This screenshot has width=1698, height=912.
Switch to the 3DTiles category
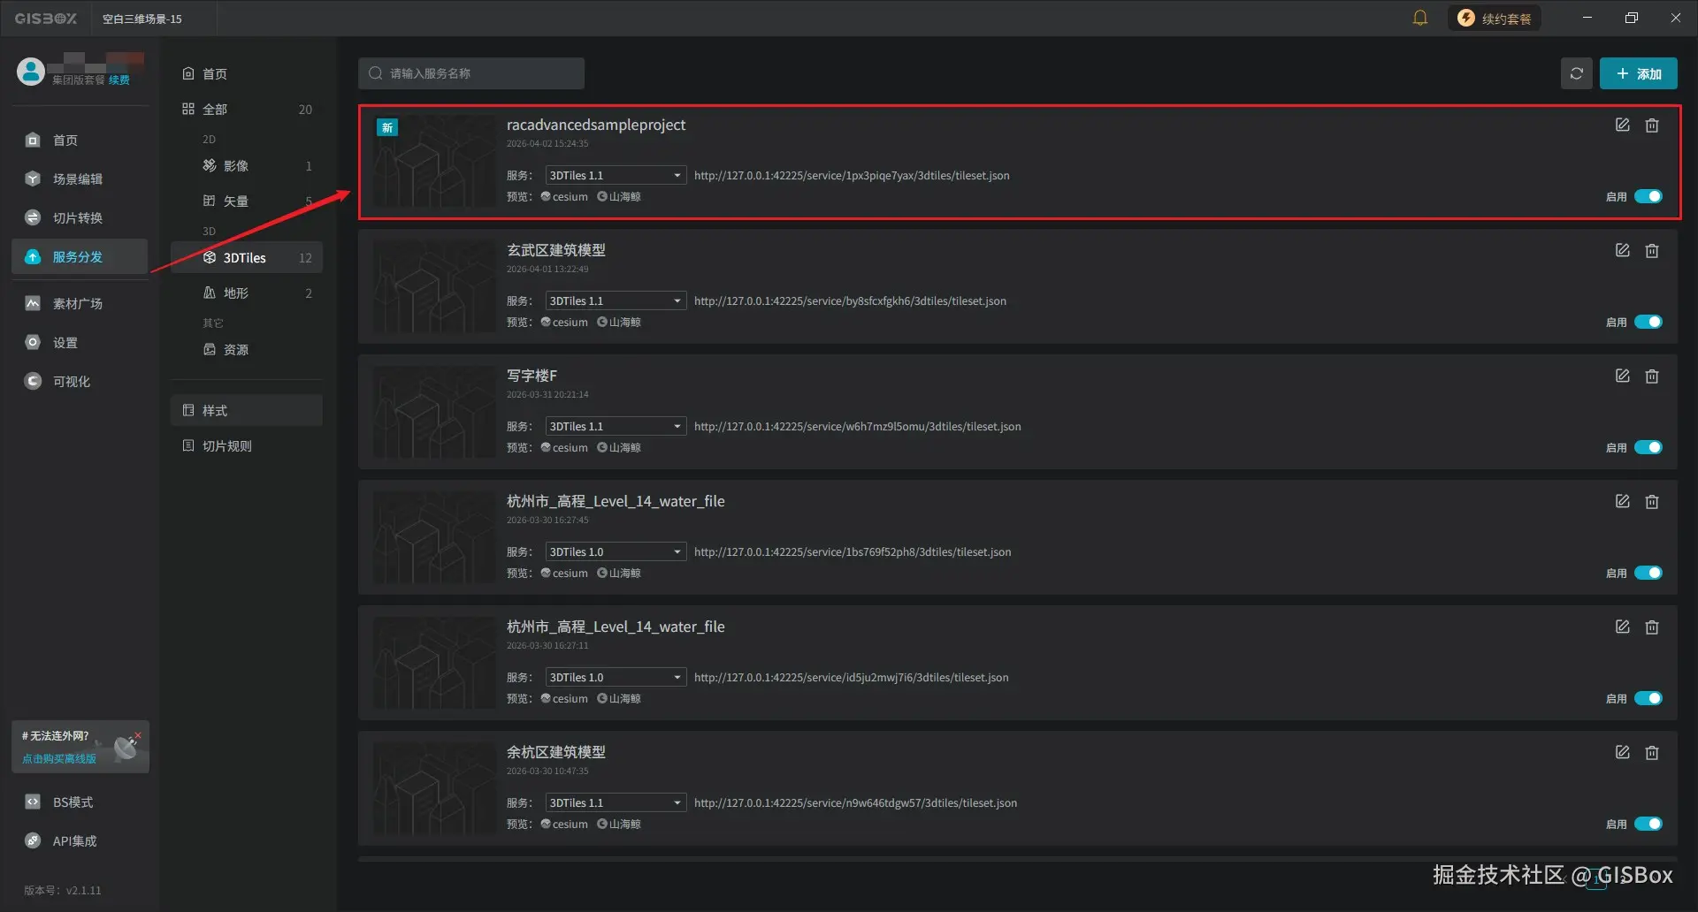click(x=244, y=257)
